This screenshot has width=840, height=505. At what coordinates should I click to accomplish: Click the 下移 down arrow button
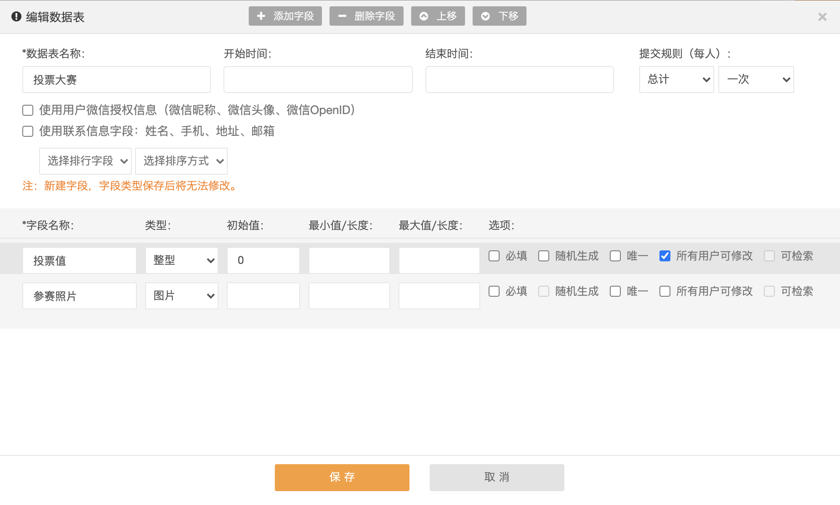click(499, 16)
